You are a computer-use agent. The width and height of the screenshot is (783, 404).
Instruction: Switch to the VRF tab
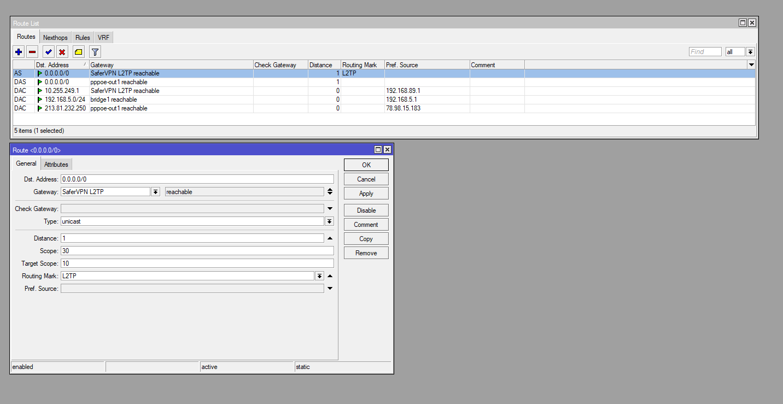tap(103, 37)
